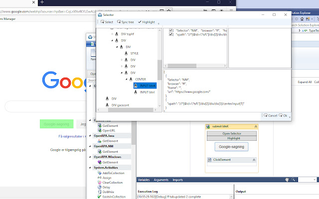Screen dimensions: 319x199
Task: Click the submit btnK activity icon
Action: coord(208,126)
